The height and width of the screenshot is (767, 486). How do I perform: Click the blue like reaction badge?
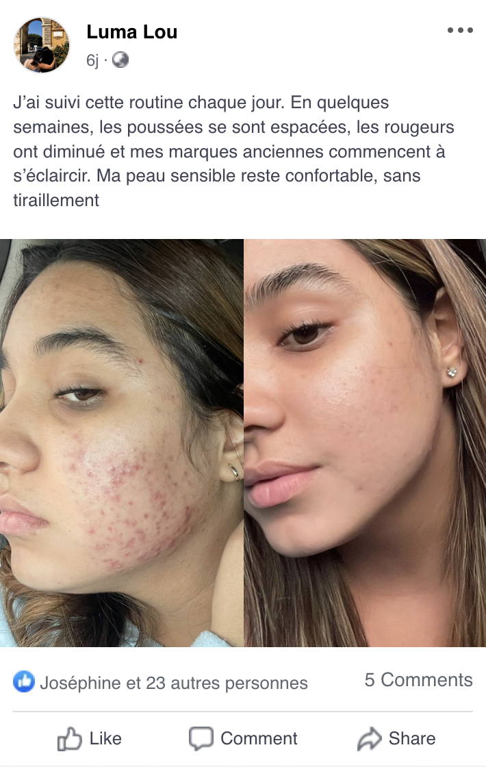point(24,681)
